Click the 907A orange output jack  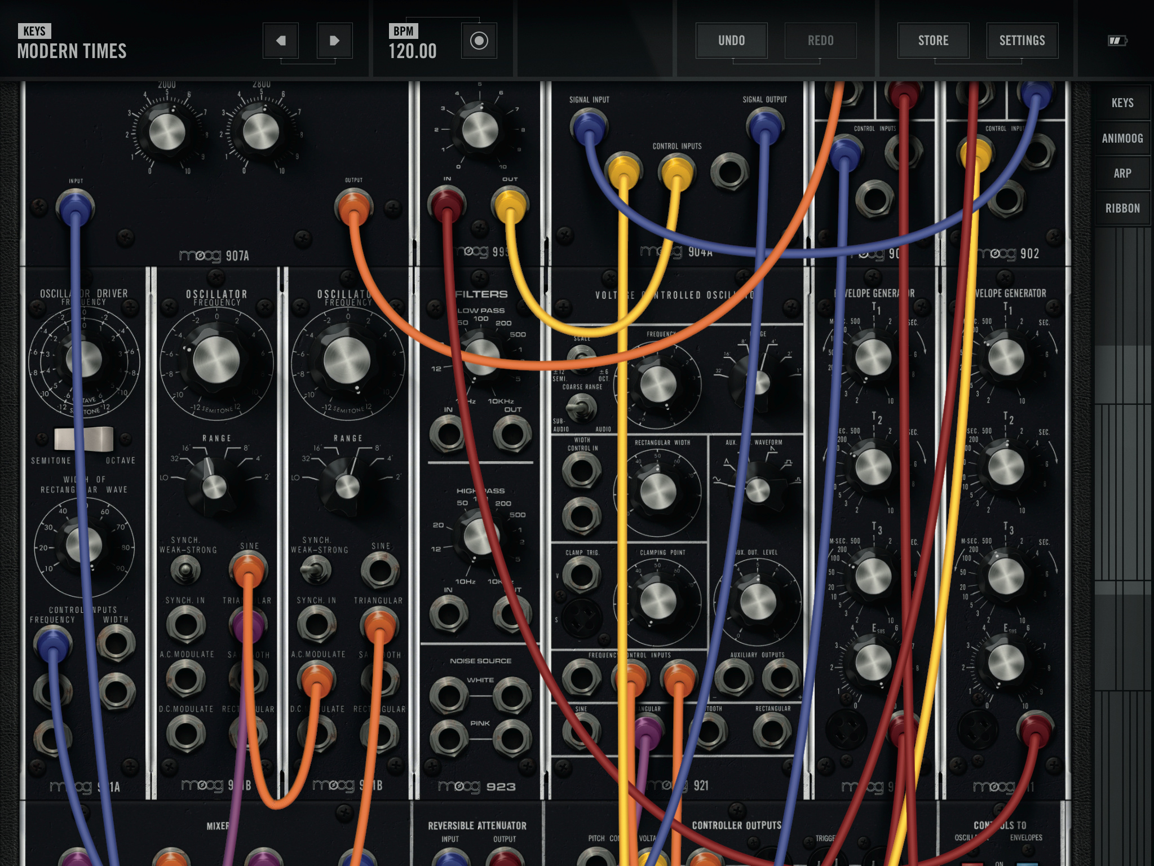tap(353, 207)
